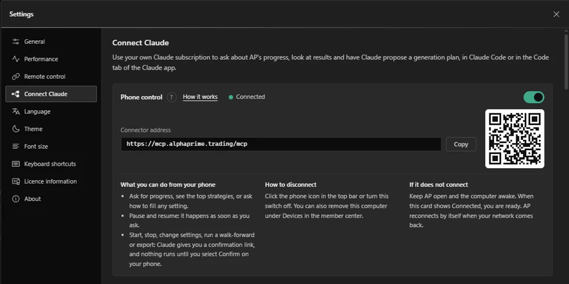Click 'What you can do from your phone'
Image resolution: width=569 pixels, height=284 pixels.
click(x=168, y=185)
